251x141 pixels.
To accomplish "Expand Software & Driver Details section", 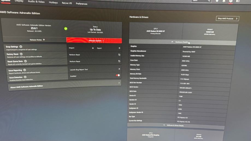I will pos(176,125).
